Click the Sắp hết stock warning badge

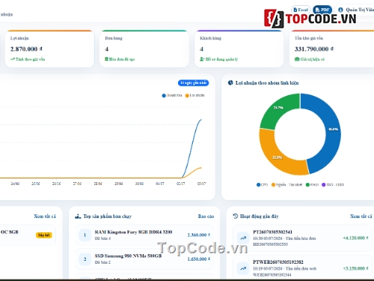[x=44, y=235]
